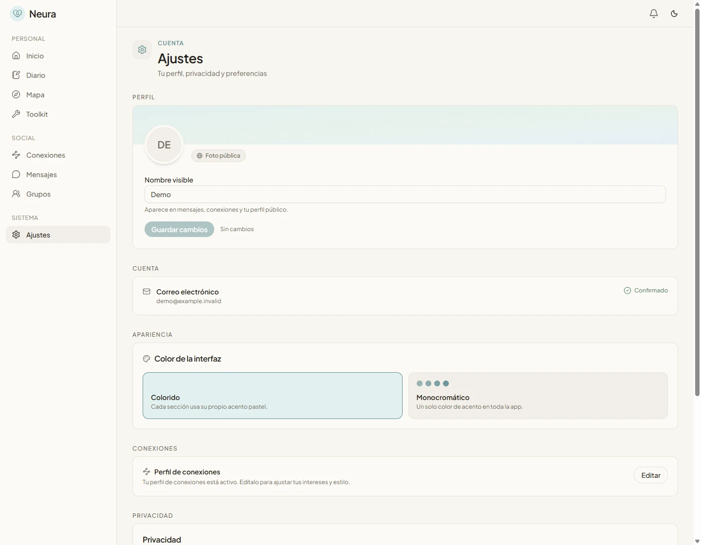Viewport: 701px width, 545px height.
Task: Select the Monocromático interface option
Action: click(538, 396)
